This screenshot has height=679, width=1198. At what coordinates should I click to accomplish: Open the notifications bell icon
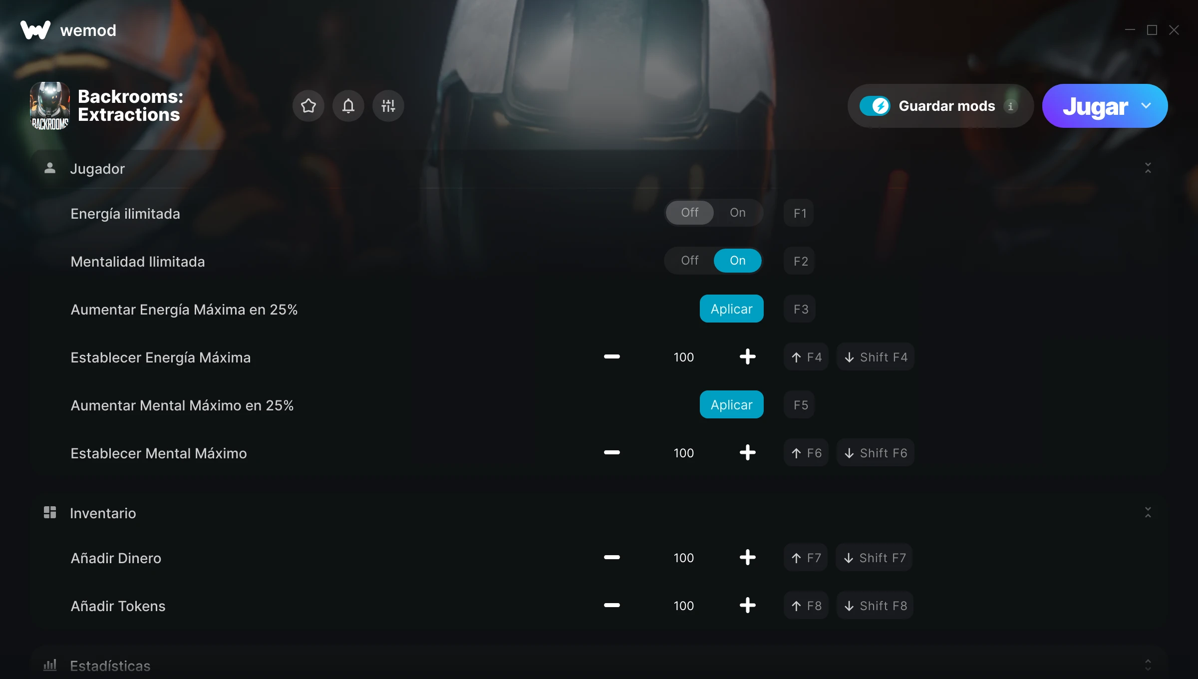[x=348, y=106]
